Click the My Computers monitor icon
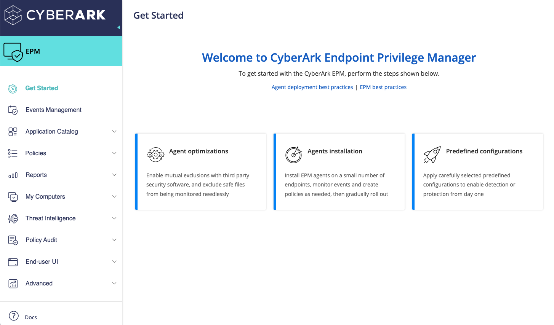 (x=13, y=197)
